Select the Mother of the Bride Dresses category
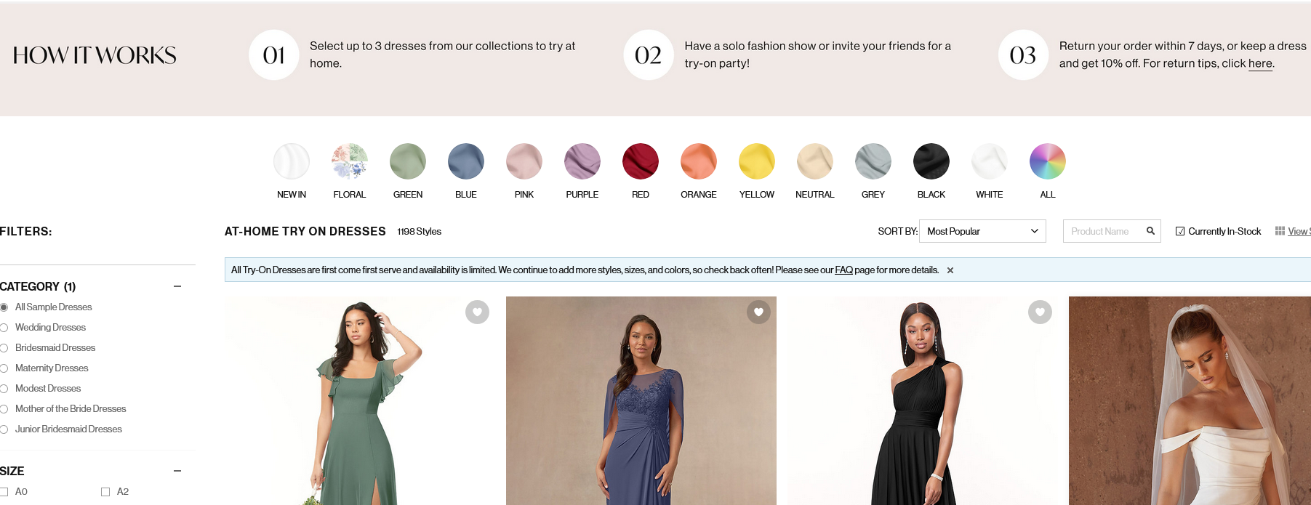The width and height of the screenshot is (1311, 505). click(x=5, y=408)
